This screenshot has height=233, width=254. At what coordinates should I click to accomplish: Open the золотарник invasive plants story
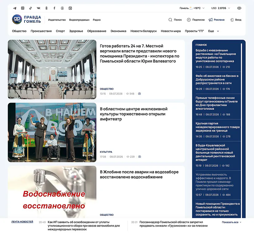point(216,56)
